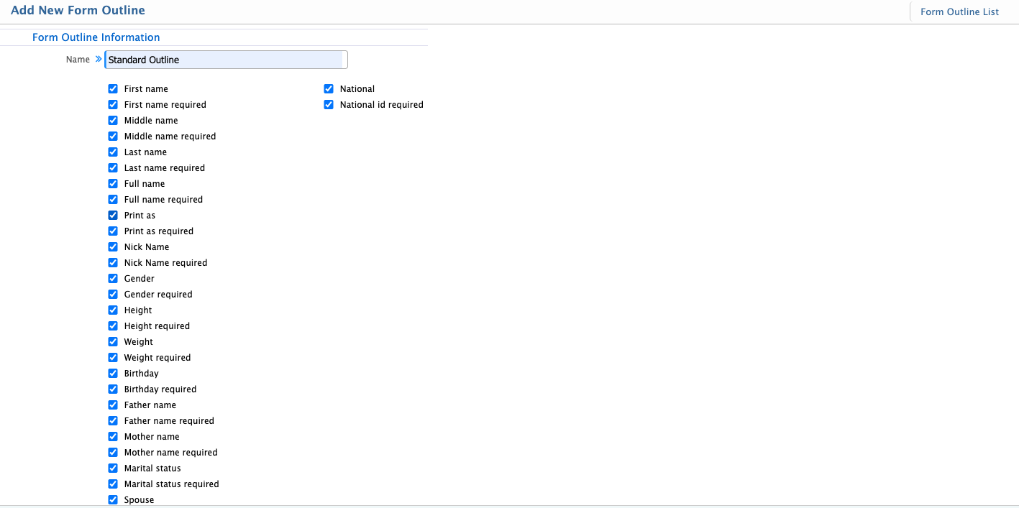1019x508 pixels.
Task: Uncheck National id required
Action: [329, 104]
